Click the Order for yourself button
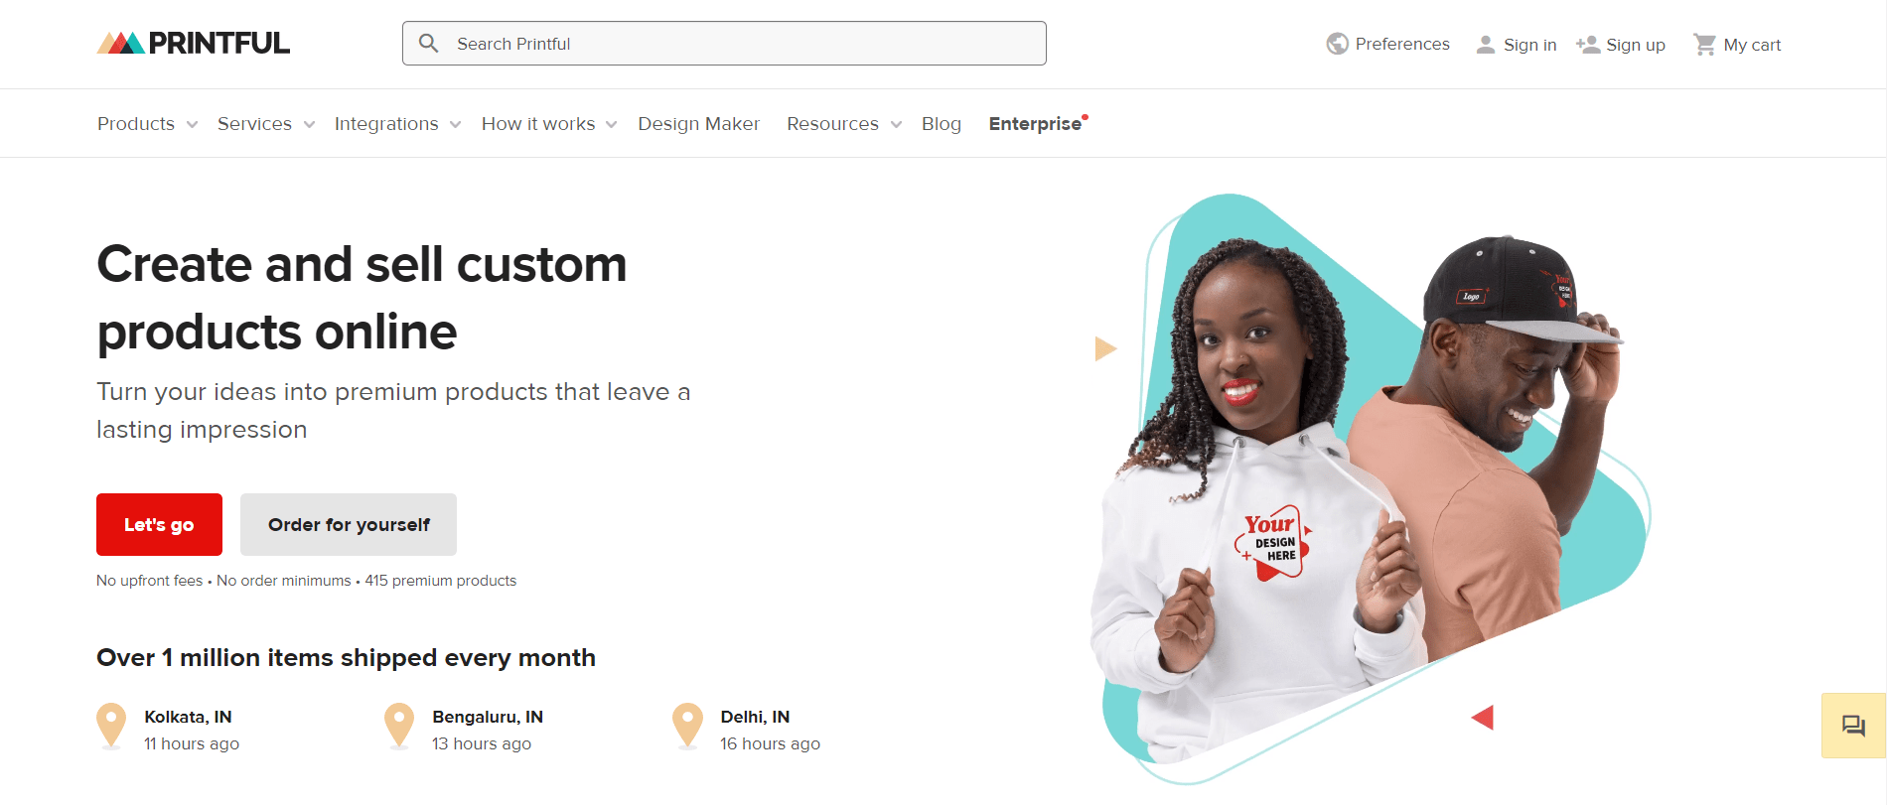This screenshot has width=1887, height=805. coord(349,524)
